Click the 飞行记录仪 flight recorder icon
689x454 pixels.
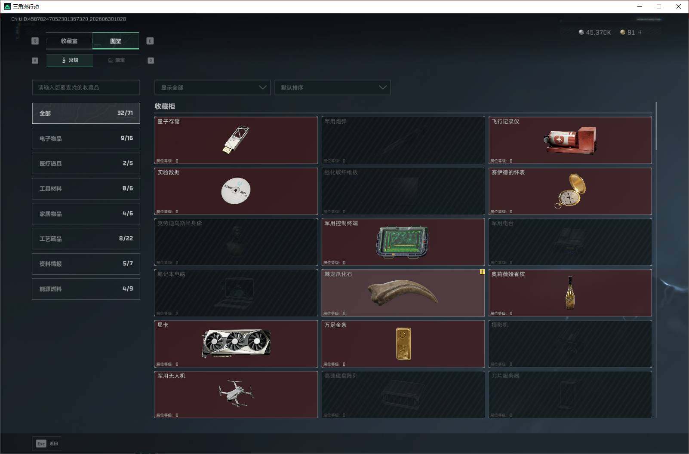pos(570,140)
